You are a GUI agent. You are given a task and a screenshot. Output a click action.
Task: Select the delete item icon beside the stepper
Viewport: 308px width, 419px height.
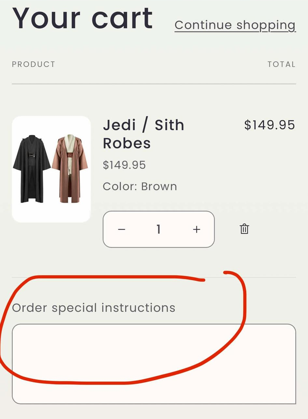point(244,229)
